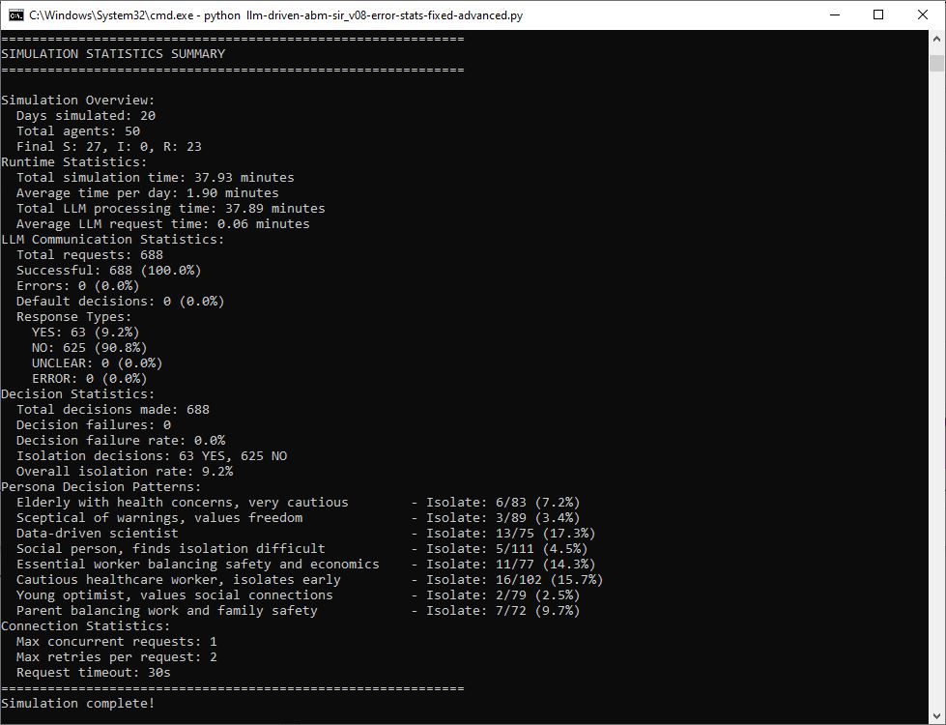Click the 'Data-driven scientist' persona row
946x725 pixels.
pos(97,534)
